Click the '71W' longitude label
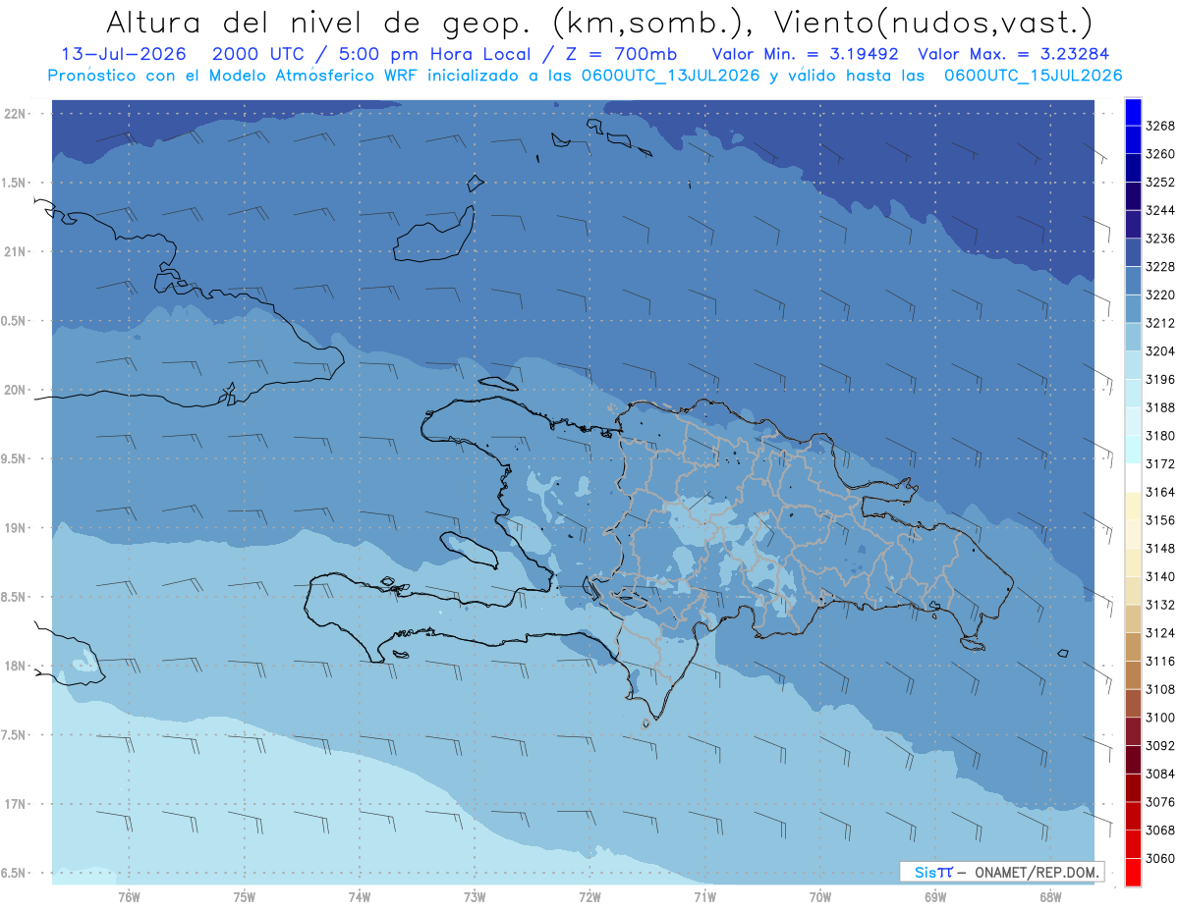 tap(704, 896)
